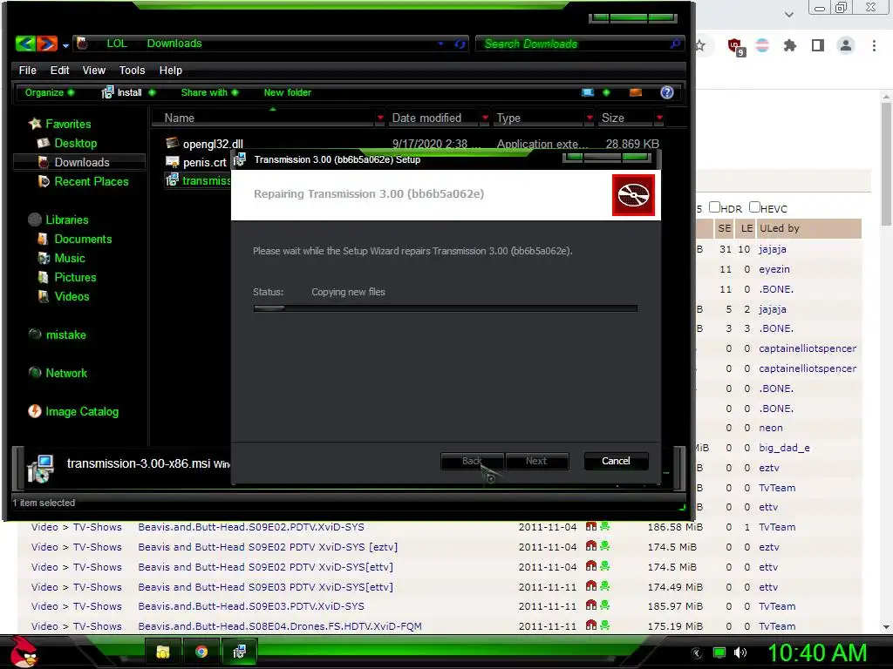Open Chrome extensions puzzle icon

pos(790,45)
